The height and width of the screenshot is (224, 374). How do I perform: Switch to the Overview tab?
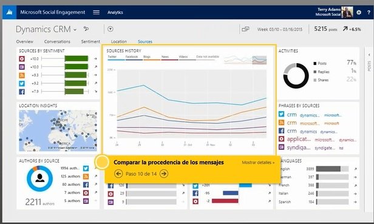pyautogui.click(x=25, y=41)
